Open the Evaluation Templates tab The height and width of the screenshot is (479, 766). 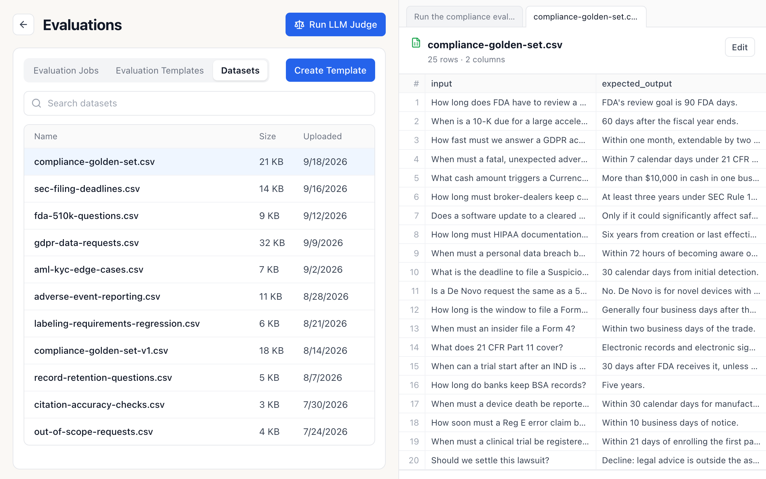(x=160, y=70)
